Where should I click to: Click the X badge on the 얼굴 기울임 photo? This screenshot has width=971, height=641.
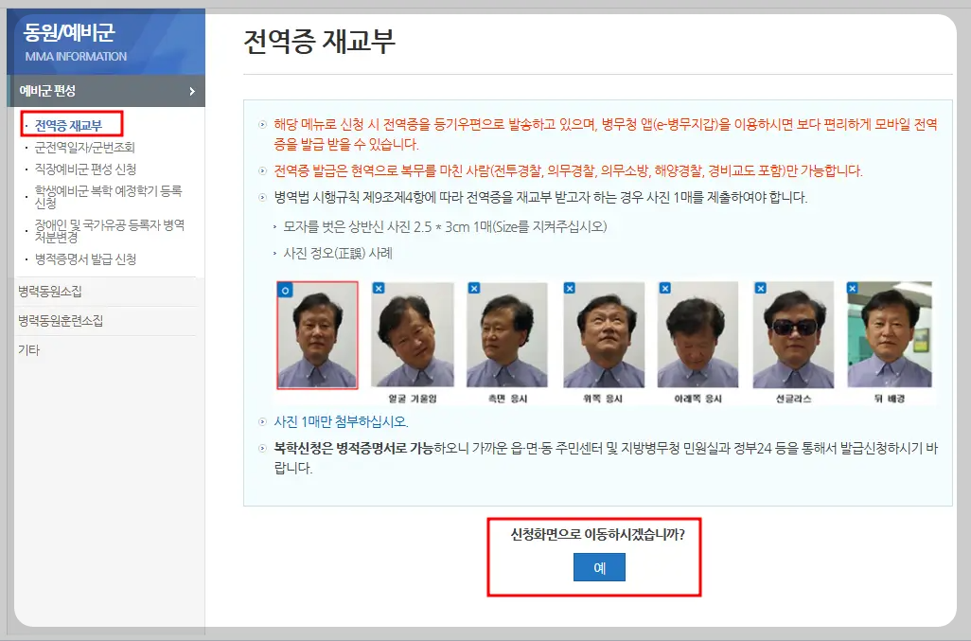(x=379, y=288)
